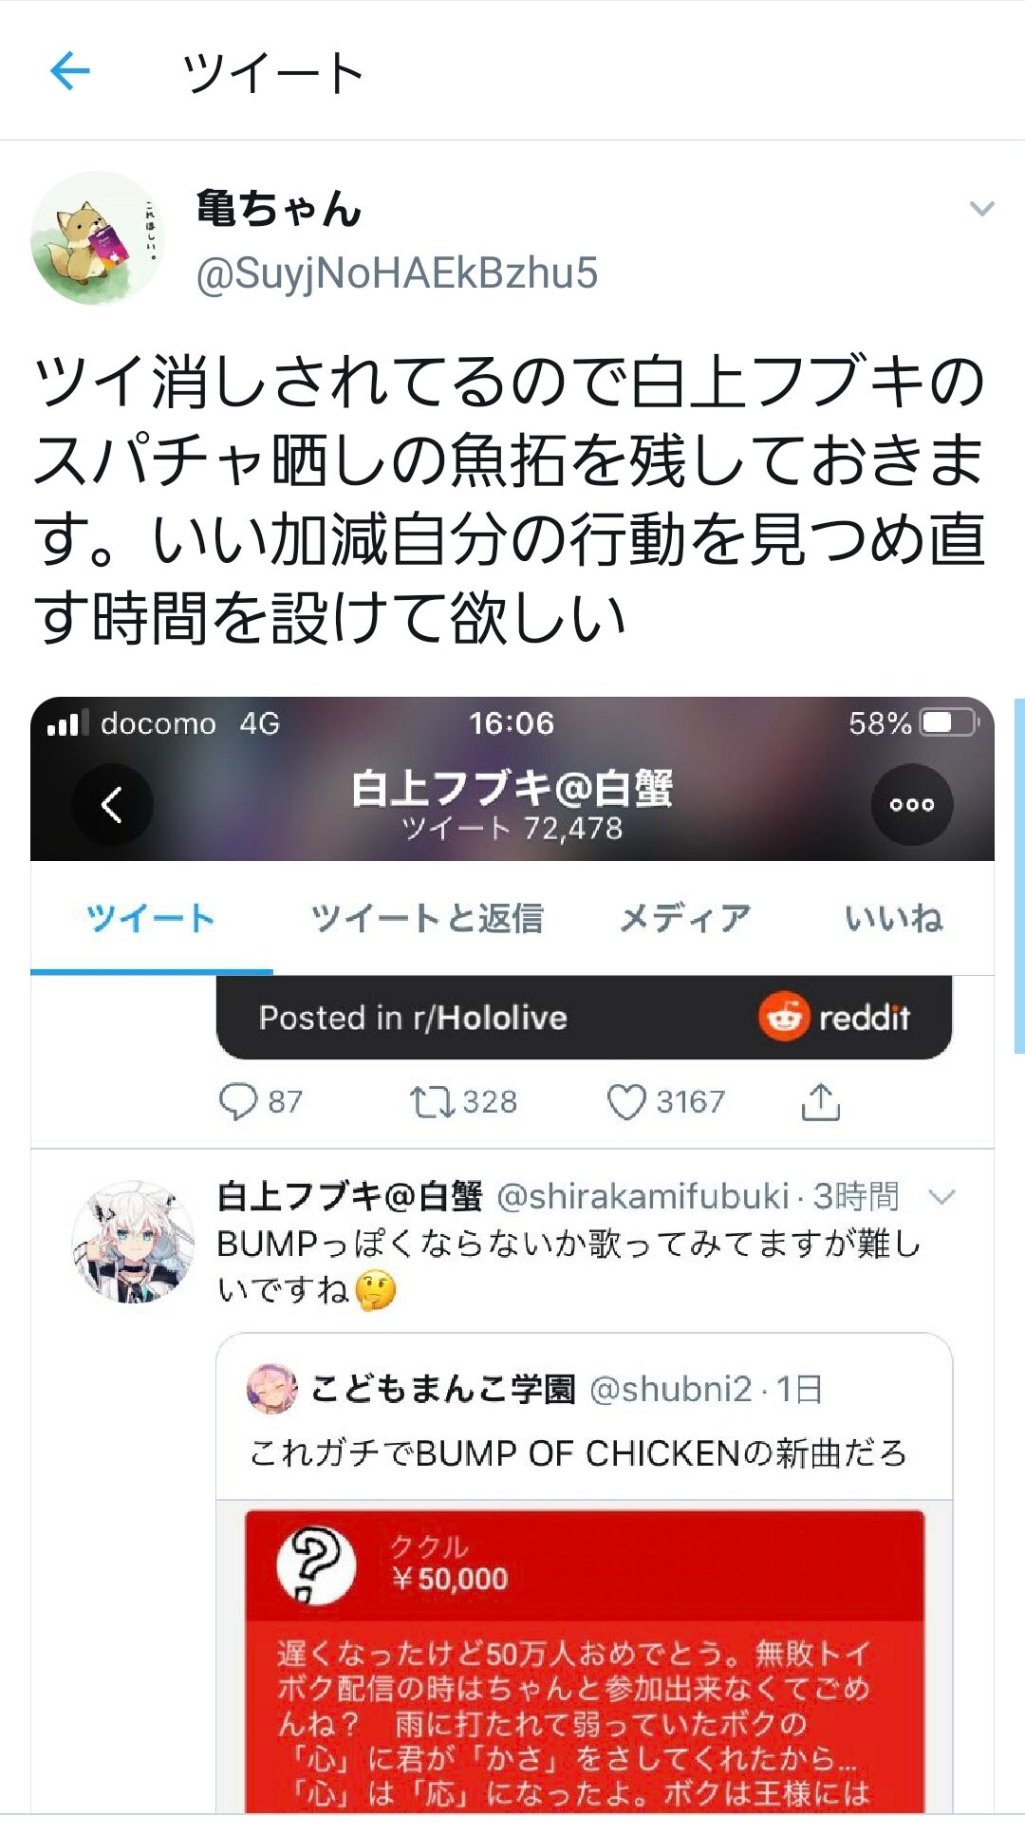This screenshot has height=1835, width=1025.
Task: Select the いいね tab
Action: click(x=893, y=918)
